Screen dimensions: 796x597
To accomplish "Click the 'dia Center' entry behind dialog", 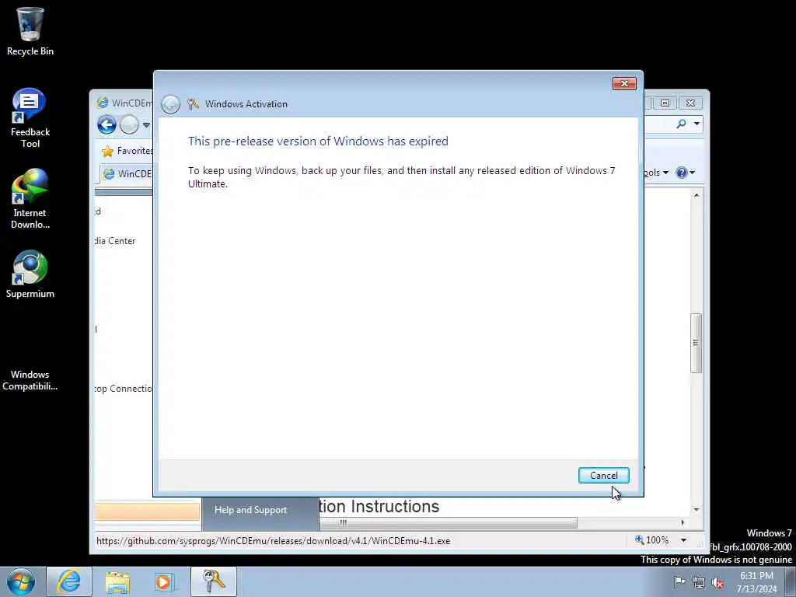I will click(115, 241).
